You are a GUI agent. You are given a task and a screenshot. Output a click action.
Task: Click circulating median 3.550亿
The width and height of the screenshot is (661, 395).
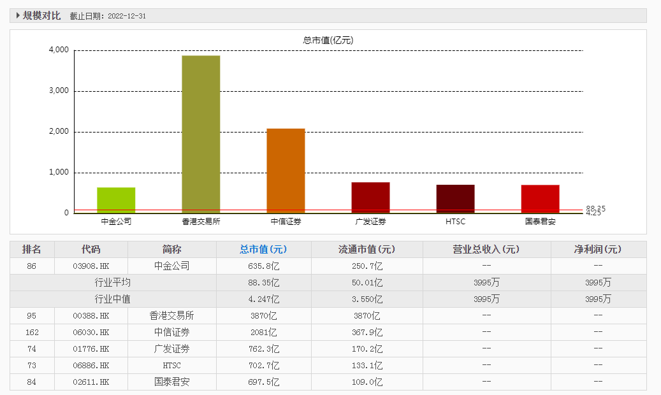(367, 299)
